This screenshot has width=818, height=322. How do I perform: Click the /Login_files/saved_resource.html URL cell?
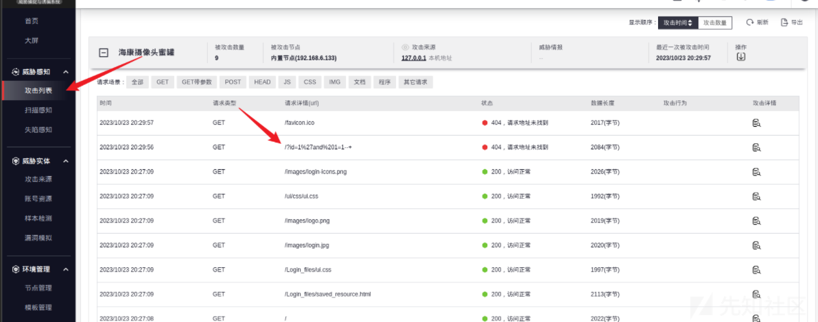tap(327, 295)
